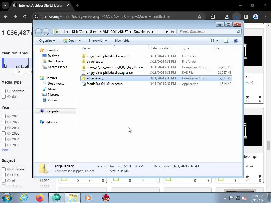Check the 2022 year checkbox
This screenshot has height=203, width=271.
click(x=3, y=122)
